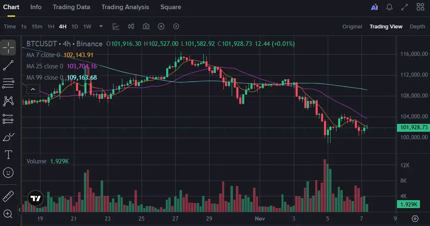Click the 108,000.00 price axis label
The width and height of the screenshot is (430, 226).
(414, 95)
